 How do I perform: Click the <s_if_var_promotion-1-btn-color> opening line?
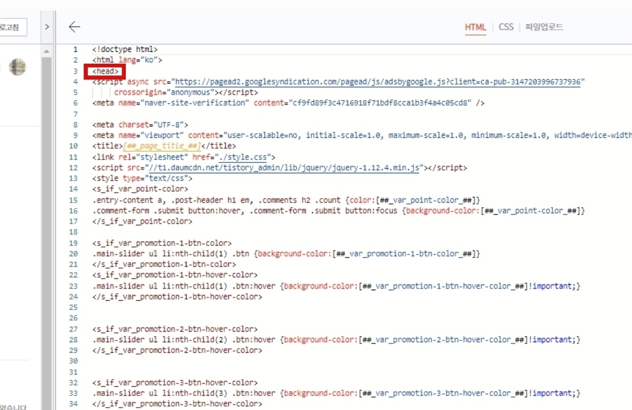162,243
